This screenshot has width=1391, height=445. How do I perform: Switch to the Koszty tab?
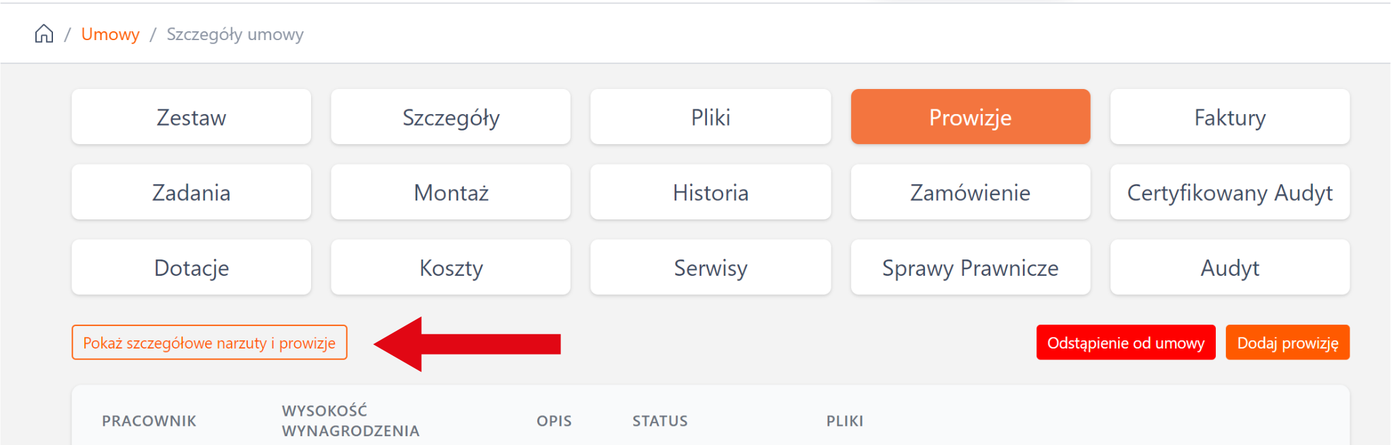click(x=451, y=268)
